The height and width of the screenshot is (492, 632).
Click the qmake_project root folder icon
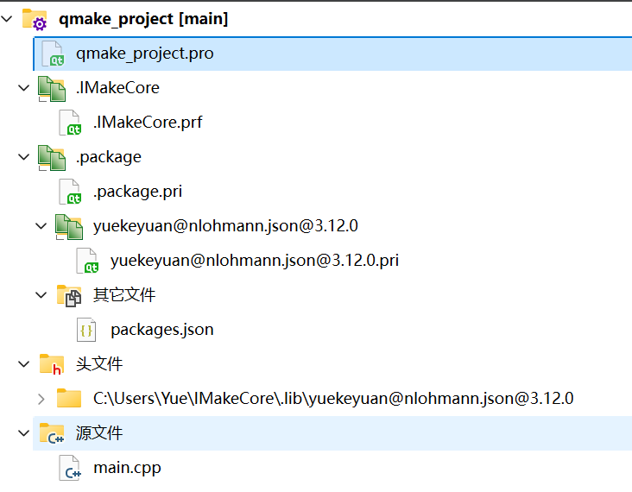[34, 19]
